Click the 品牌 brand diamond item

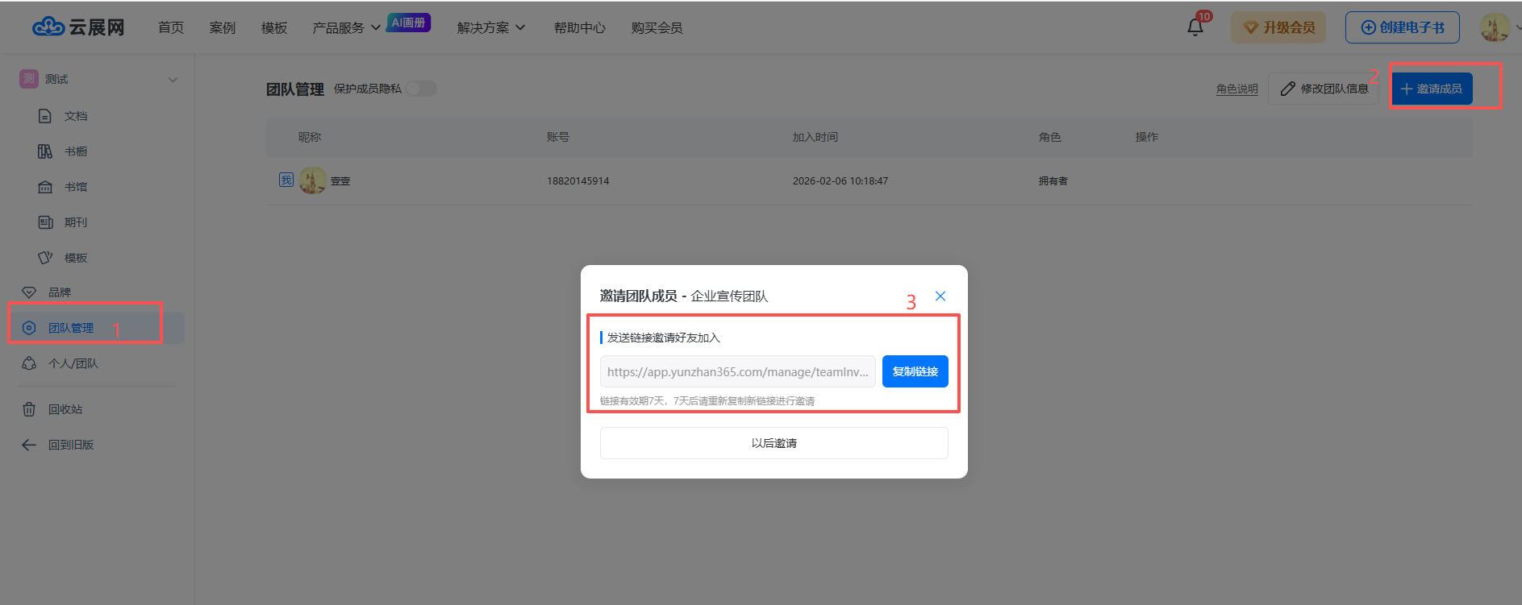click(x=59, y=292)
